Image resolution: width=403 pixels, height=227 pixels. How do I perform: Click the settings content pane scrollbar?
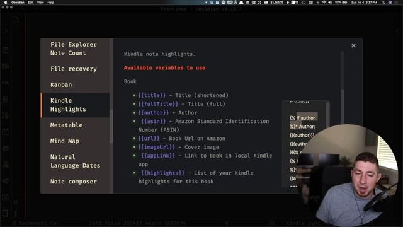point(342,107)
